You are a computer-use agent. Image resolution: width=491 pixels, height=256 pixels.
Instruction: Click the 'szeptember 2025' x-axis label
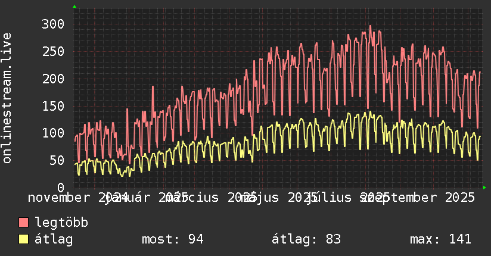pos(418,198)
